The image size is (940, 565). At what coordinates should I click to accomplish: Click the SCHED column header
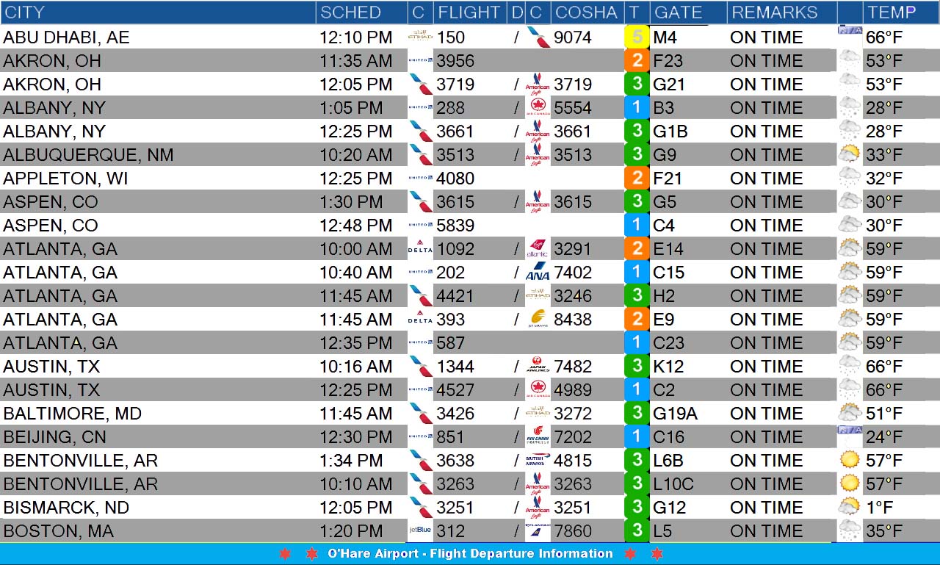coord(350,12)
